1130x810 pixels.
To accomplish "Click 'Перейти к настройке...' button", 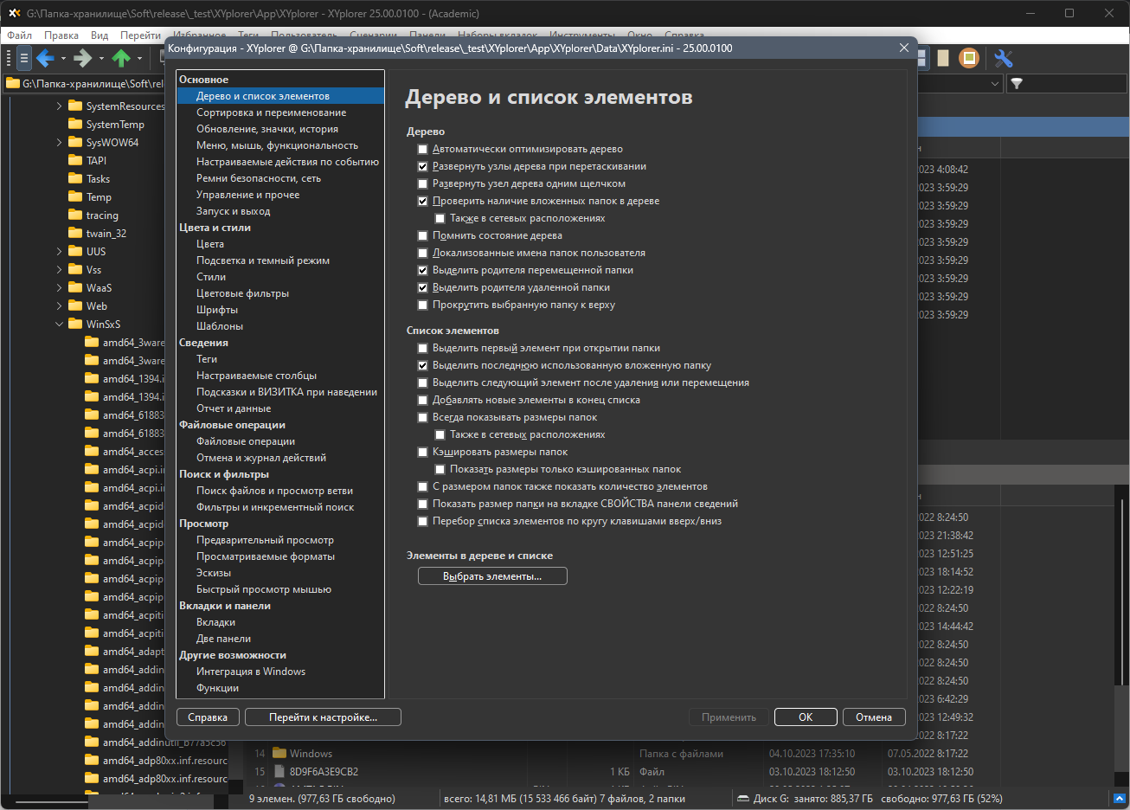I will click(x=323, y=717).
